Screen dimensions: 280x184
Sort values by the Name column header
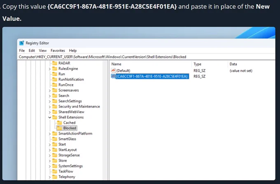coord(117,64)
